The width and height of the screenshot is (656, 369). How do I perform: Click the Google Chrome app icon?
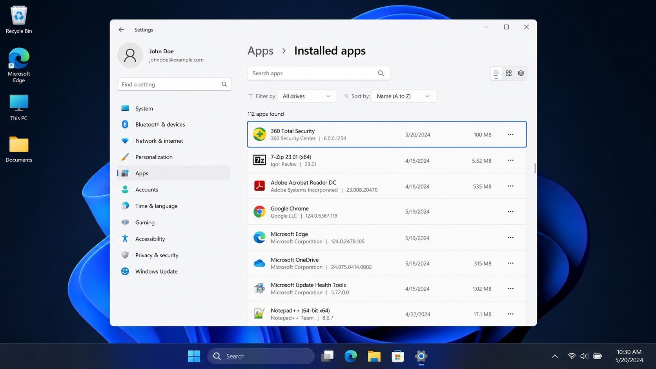[259, 212]
